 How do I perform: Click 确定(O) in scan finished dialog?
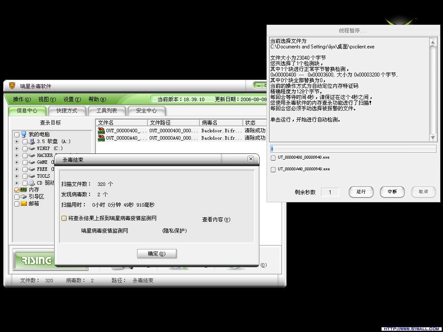click(157, 253)
